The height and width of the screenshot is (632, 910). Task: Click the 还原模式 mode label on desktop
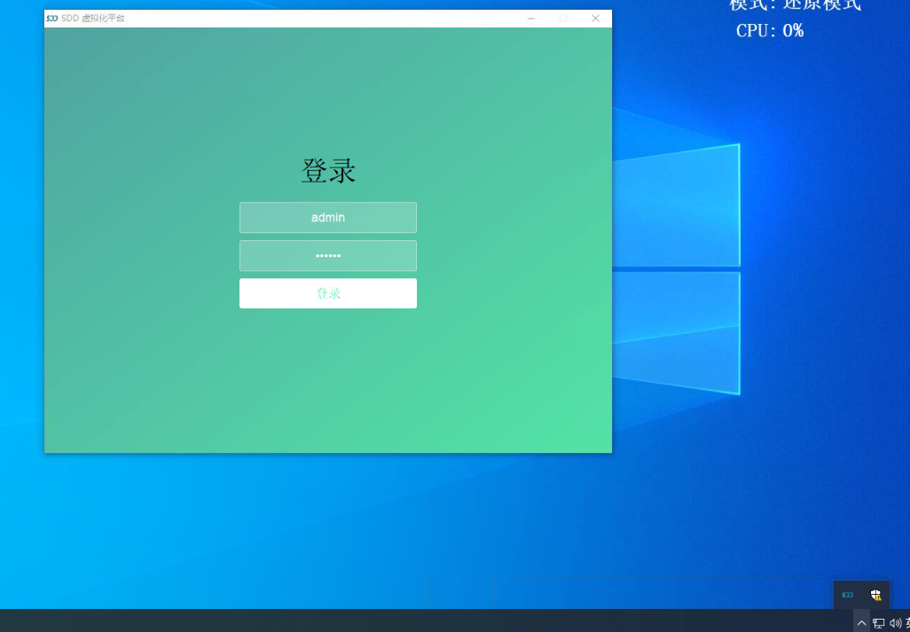821,4
